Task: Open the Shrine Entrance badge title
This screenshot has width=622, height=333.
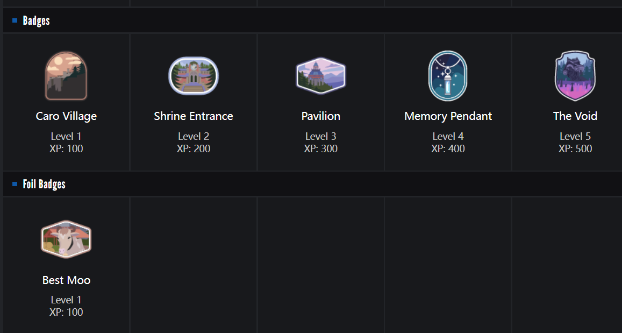Action: [x=194, y=116]
